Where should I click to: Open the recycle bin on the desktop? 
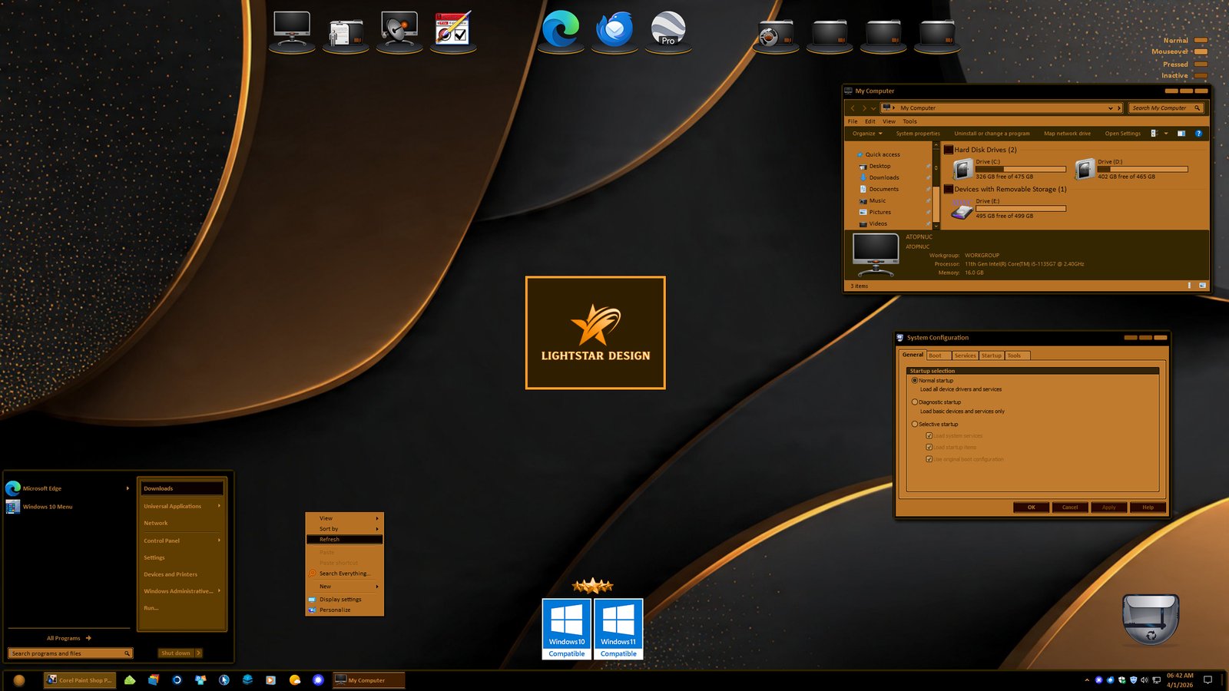click(x=1150, y=618)
